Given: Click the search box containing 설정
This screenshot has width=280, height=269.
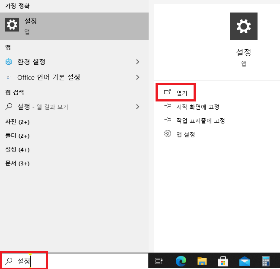Looking at the screenshot, I should pyautogui.click(x=74, y=261).
